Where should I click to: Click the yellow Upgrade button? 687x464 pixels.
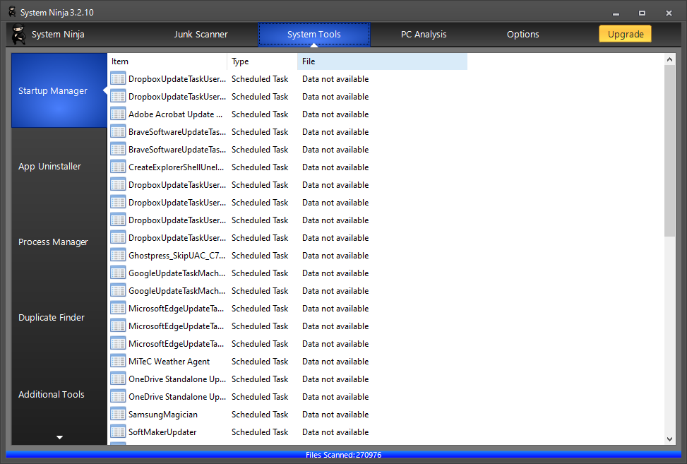click(x=626, y=34)
